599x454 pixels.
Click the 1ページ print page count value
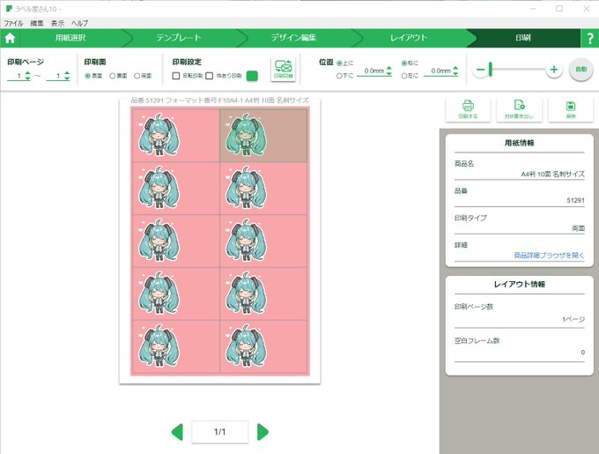point(573,319)
